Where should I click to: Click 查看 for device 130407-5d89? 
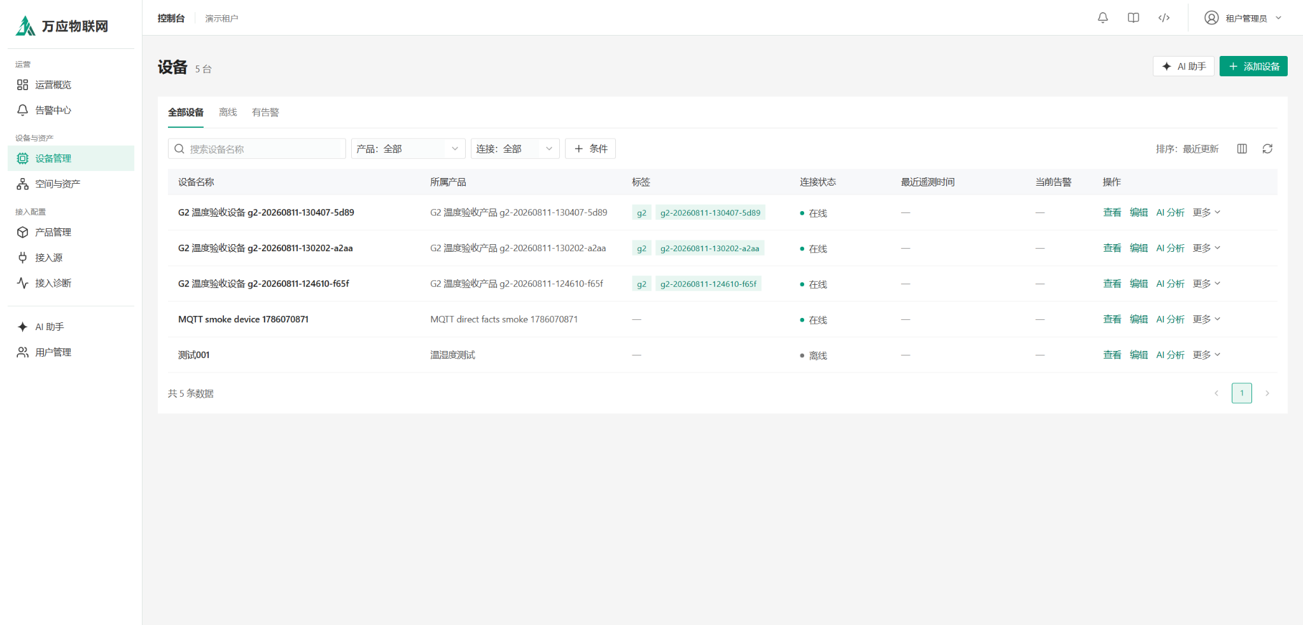[1112, 212]
